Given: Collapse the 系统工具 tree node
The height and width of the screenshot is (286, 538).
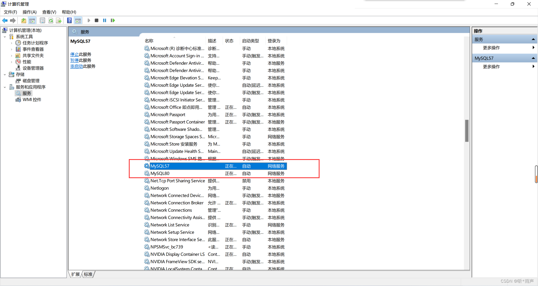Looking at the screenshot, I should (x=5, y=37).
